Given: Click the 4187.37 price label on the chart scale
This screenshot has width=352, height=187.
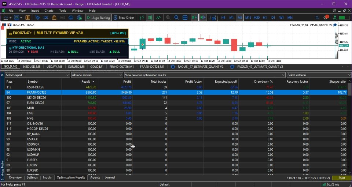Looking at the screenshot, I should coord(343,45).
